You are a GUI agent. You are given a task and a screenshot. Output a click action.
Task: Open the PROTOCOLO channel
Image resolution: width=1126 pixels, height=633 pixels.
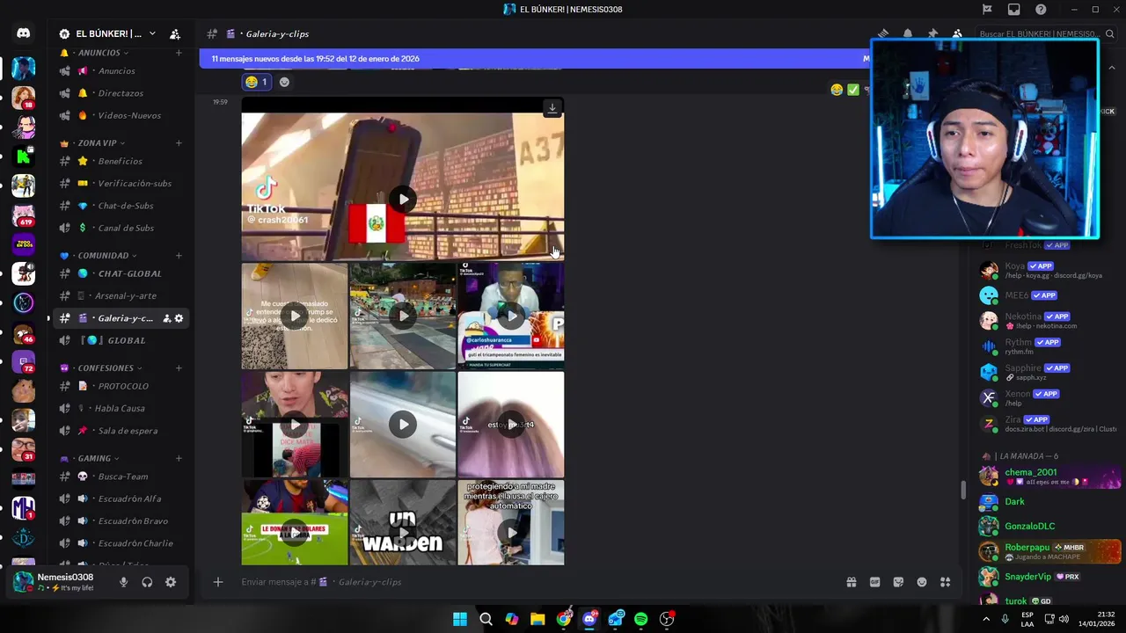[x=121, y=386]
